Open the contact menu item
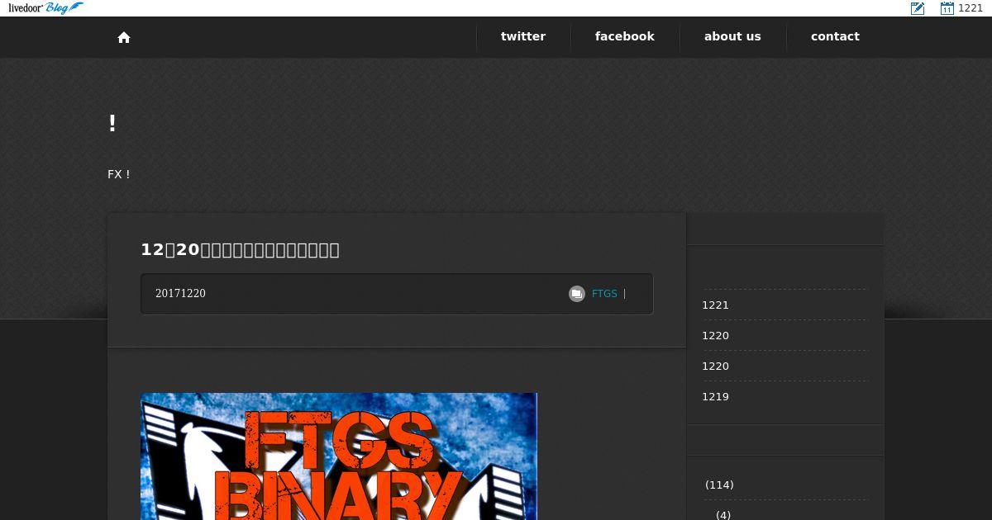Image resolution: width=992 pixels, height=520 pixels. click(835, 36)
